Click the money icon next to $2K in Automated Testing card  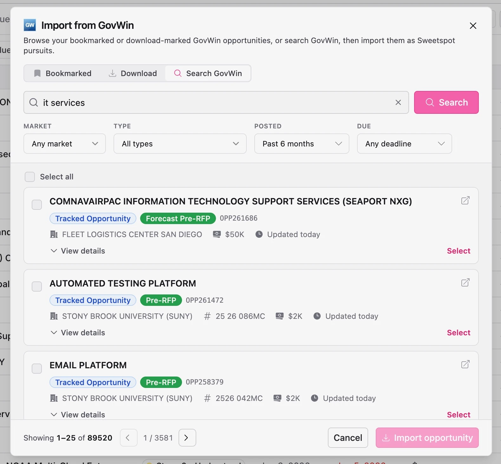click(x=279, y=316)
